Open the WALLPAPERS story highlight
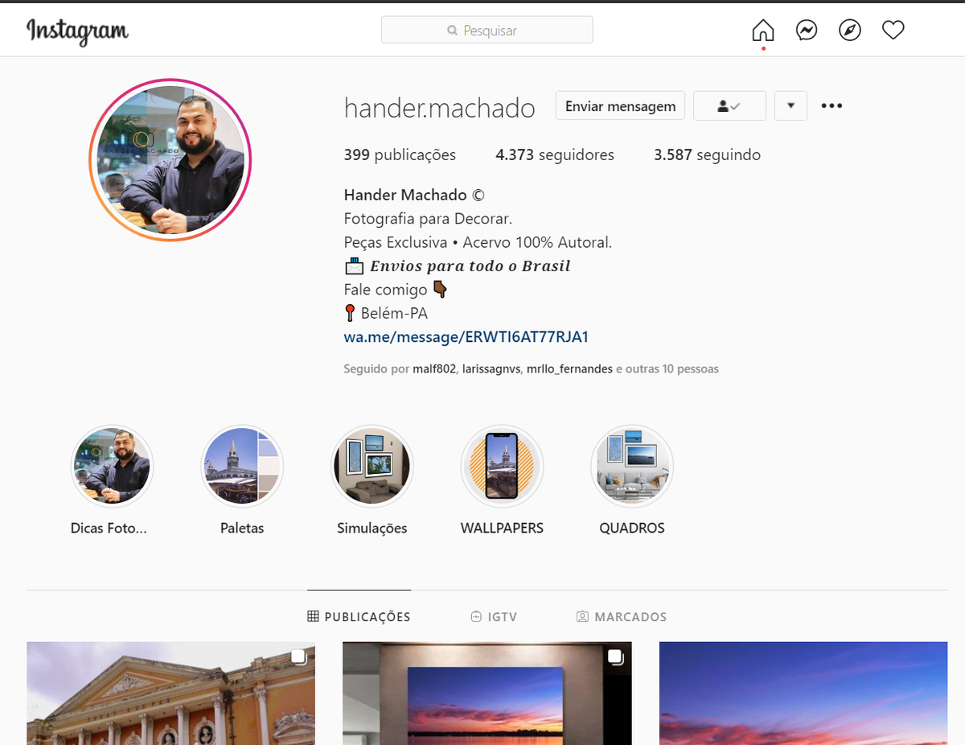The width and height of the screenshot is (965, 745). click(x=502, y=466)
